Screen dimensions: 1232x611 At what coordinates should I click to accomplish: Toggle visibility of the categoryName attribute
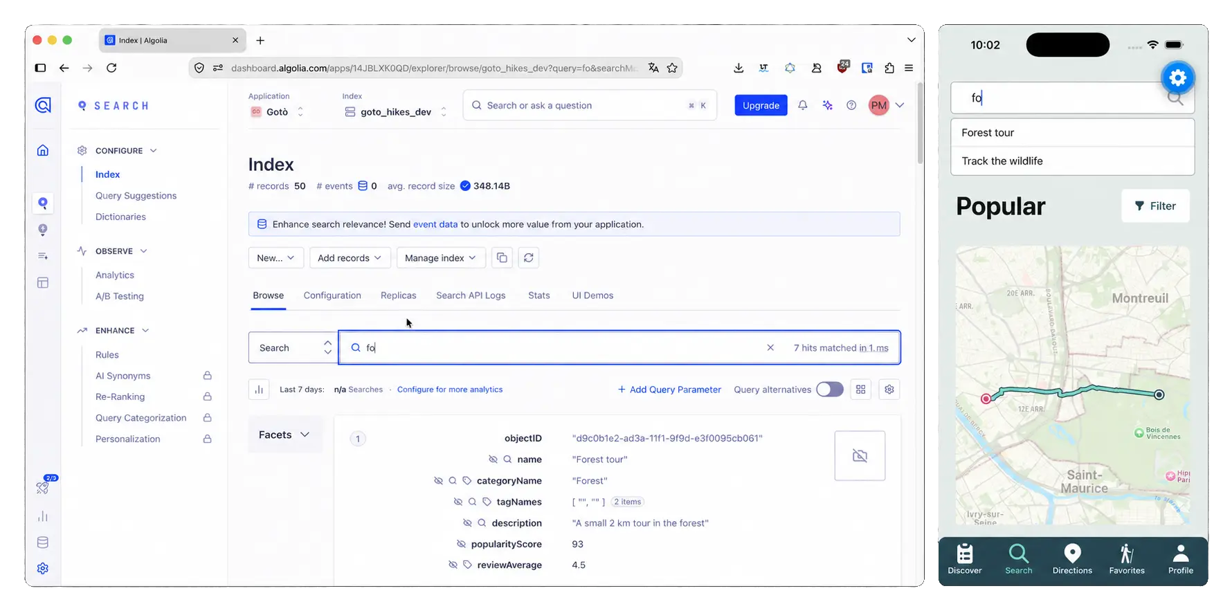[438, 481]
